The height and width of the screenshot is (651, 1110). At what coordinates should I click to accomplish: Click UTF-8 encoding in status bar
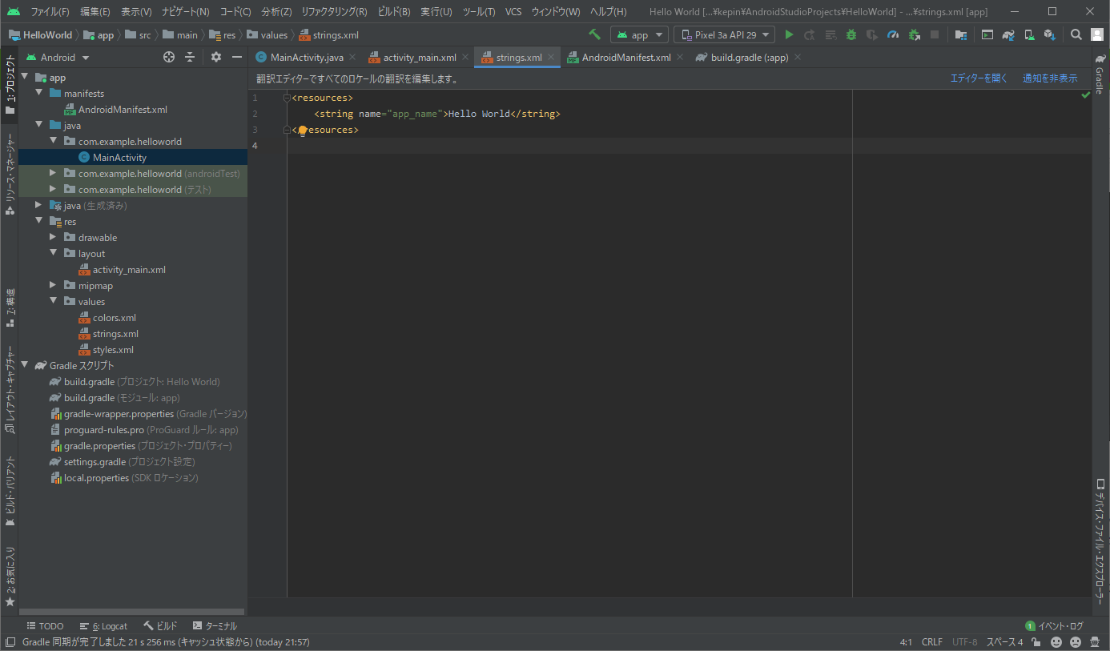(x=964, y=642)
